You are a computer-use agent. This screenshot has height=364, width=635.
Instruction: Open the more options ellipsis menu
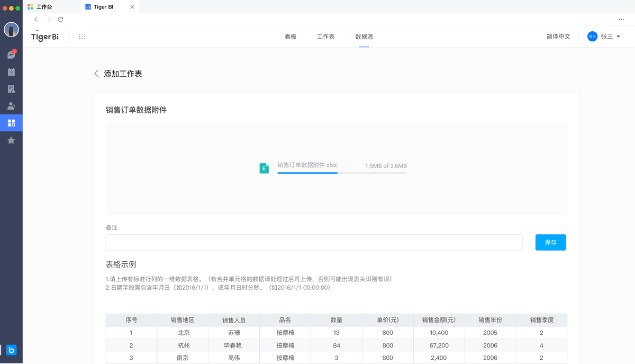click(x=621, y=19)
